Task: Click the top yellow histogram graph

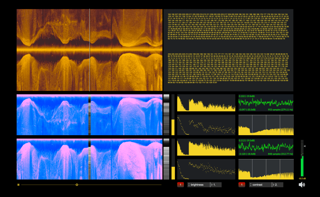Action: [206, 103]
